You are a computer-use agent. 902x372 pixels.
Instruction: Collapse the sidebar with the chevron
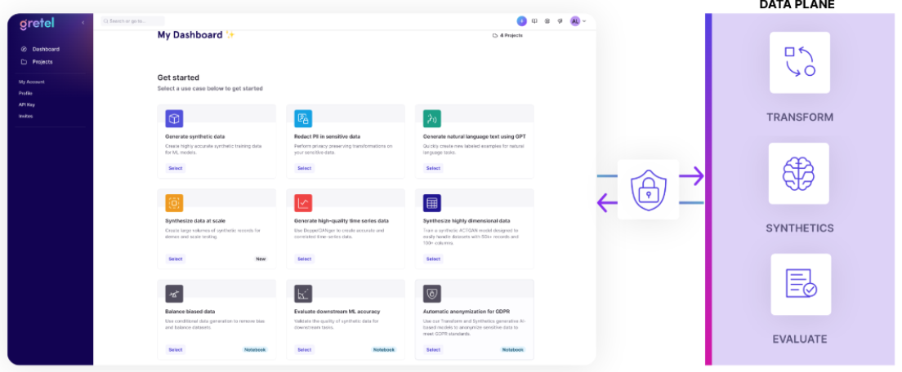coord(83,22)
